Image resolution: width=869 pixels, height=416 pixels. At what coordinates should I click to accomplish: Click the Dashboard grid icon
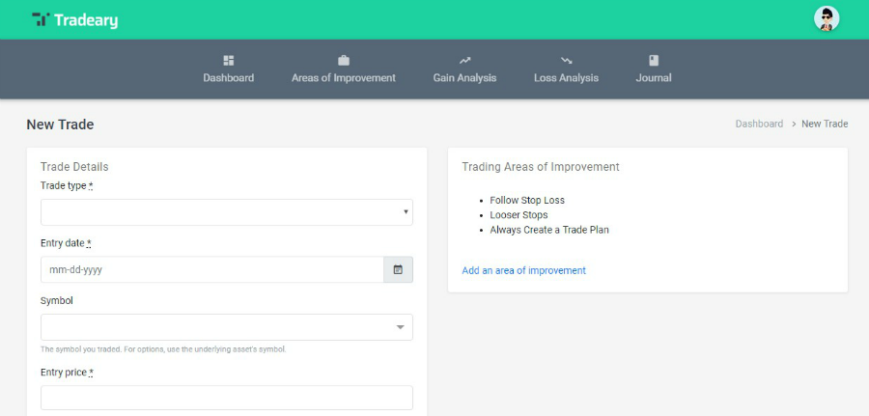tap(228, 61)
